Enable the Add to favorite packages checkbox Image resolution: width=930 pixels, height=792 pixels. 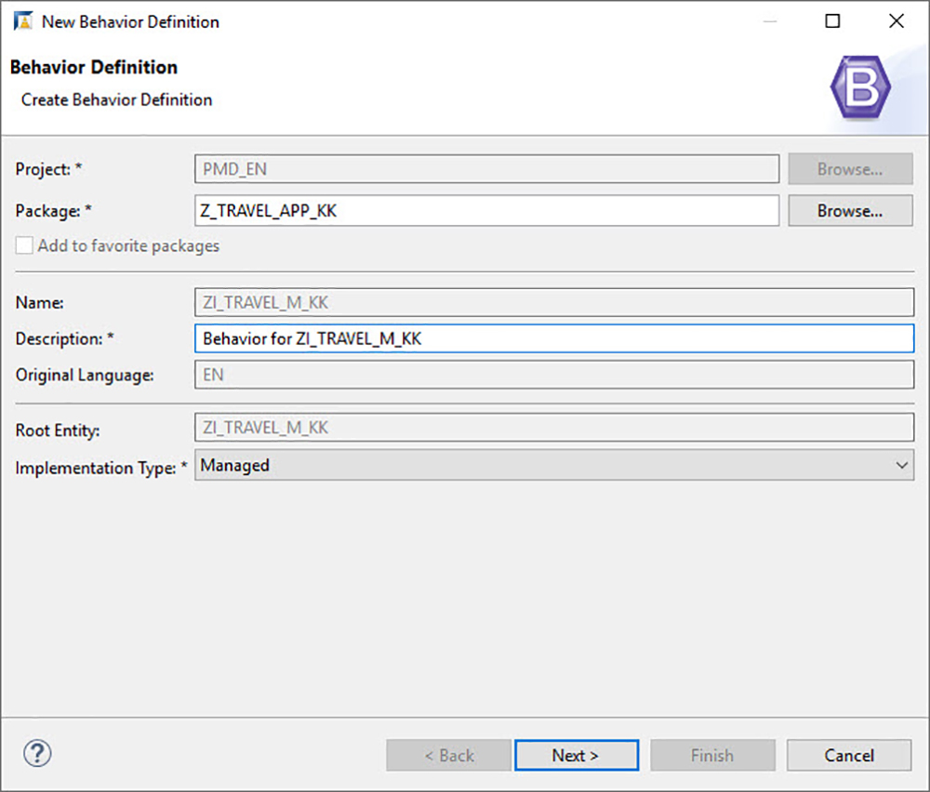tap(23, 245)
